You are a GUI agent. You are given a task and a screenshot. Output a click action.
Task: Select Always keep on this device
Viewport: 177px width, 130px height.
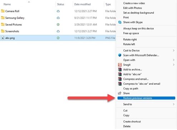click(x=138, y=28)
